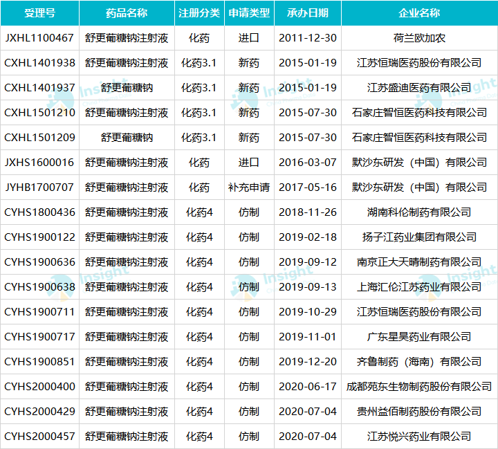Click the 受理号 column header
This screenshot has height=449, width=498.
[39, 13]
